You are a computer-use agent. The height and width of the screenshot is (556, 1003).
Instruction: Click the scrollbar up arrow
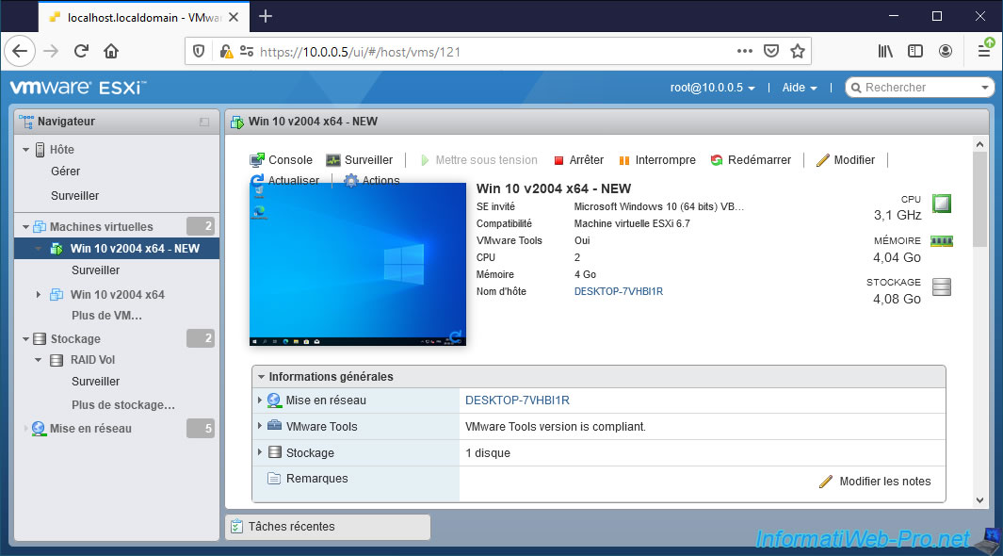tap(980, 144)
